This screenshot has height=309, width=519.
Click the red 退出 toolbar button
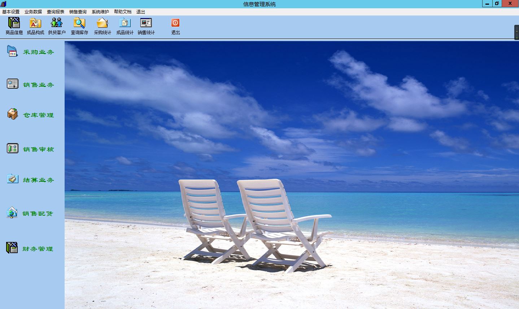[x=175, y=26]
